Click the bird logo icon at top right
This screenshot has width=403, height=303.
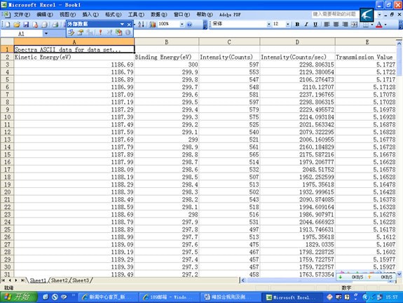pyautogui.click(x=367, y=15)
